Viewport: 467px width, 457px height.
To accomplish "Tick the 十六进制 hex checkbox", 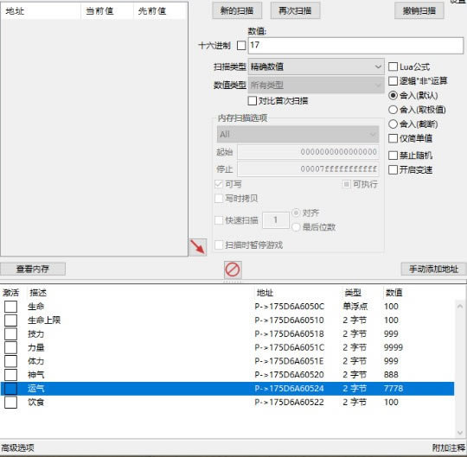I will point(241,46).
